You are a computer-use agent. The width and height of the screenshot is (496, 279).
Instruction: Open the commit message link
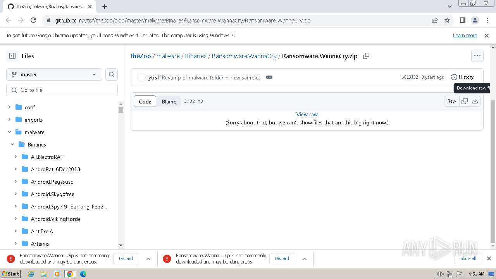tap(211, 77)
